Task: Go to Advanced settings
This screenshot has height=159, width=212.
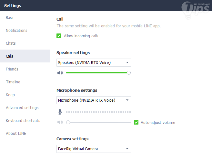Action: 25,108
